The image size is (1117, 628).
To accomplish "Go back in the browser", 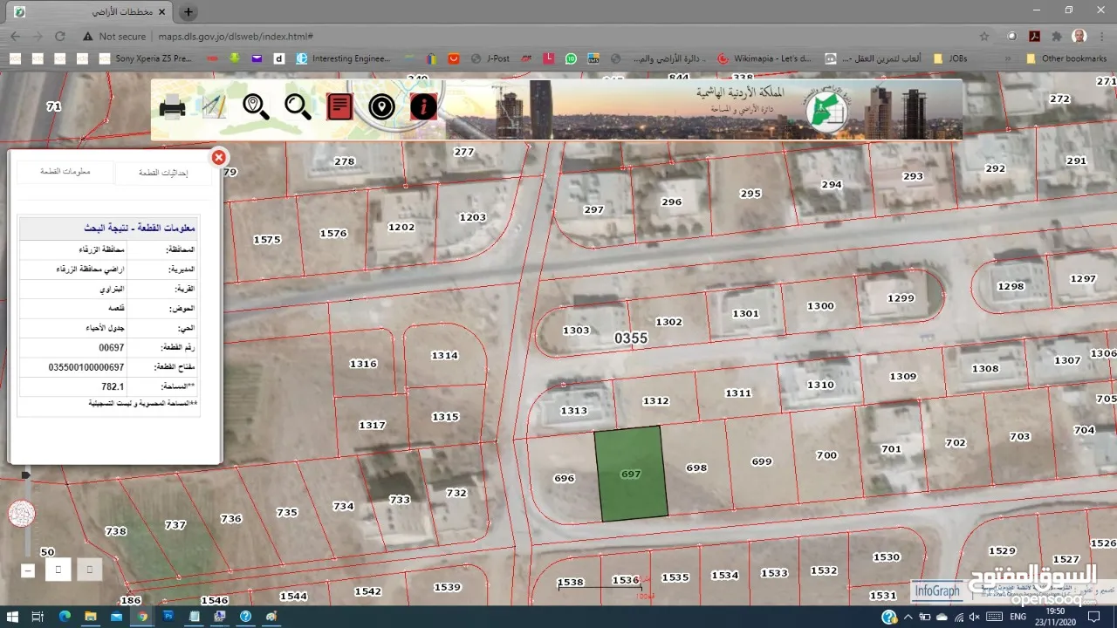I will (15, 37).
